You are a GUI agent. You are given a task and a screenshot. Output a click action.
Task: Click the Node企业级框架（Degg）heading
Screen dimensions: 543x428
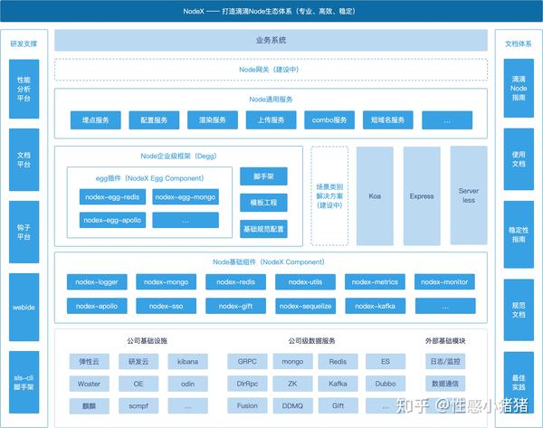178,157
